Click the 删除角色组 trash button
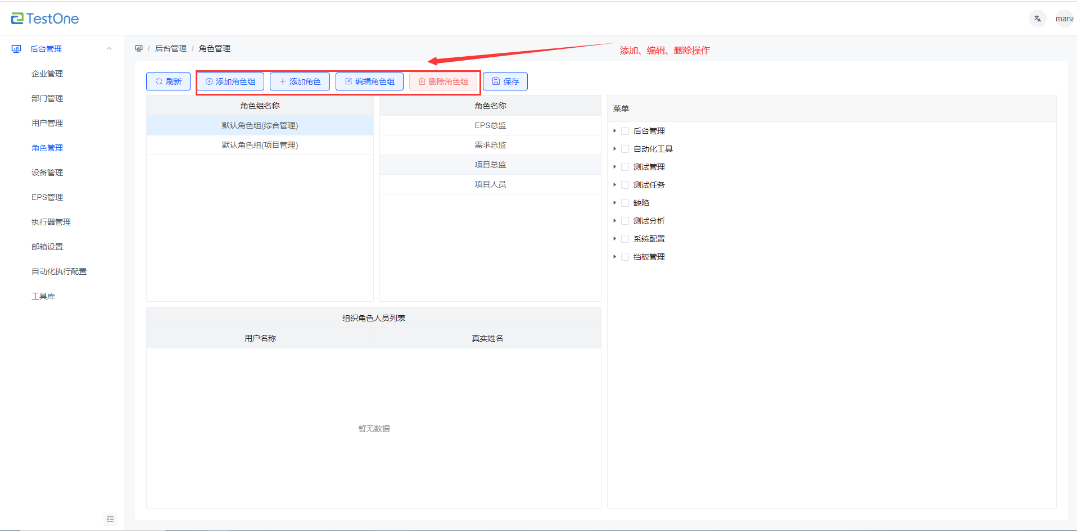Viewport: 1077px width, 531px height. 443,81
